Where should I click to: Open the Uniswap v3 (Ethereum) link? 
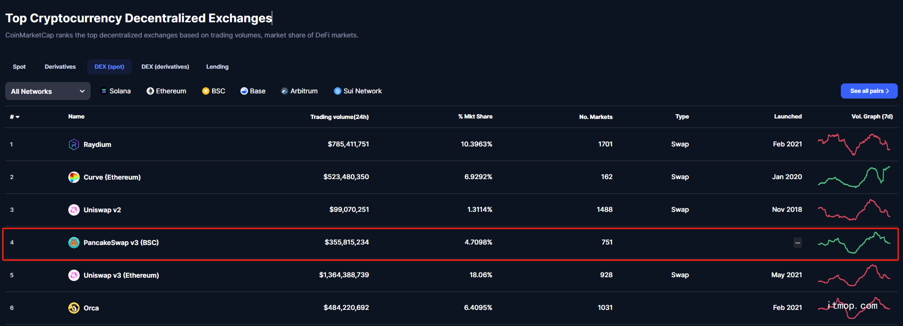[x=121, y=275]
